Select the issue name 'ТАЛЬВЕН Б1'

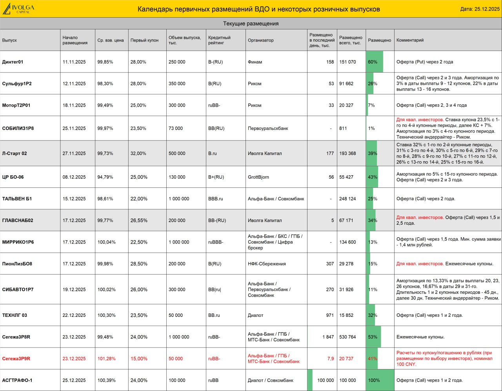pyautogui.click(x=17, y=198)
